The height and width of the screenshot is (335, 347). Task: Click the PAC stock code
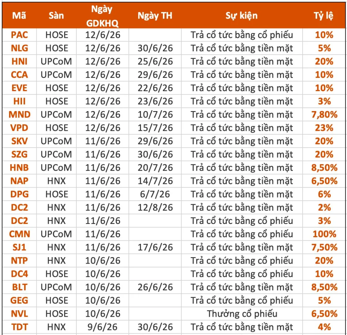20,35
